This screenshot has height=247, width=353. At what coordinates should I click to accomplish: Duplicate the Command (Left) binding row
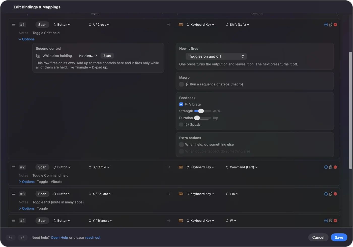coord(331,167)
